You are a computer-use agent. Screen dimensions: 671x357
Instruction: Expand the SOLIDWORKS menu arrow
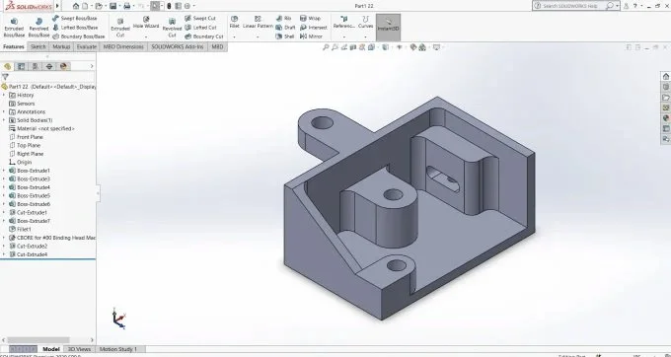(58, 6)
